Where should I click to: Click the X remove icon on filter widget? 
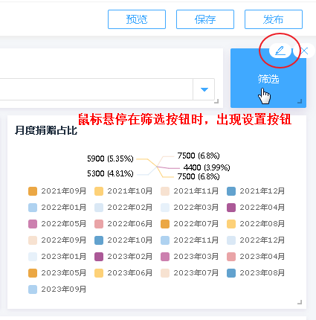pos(304,51)
